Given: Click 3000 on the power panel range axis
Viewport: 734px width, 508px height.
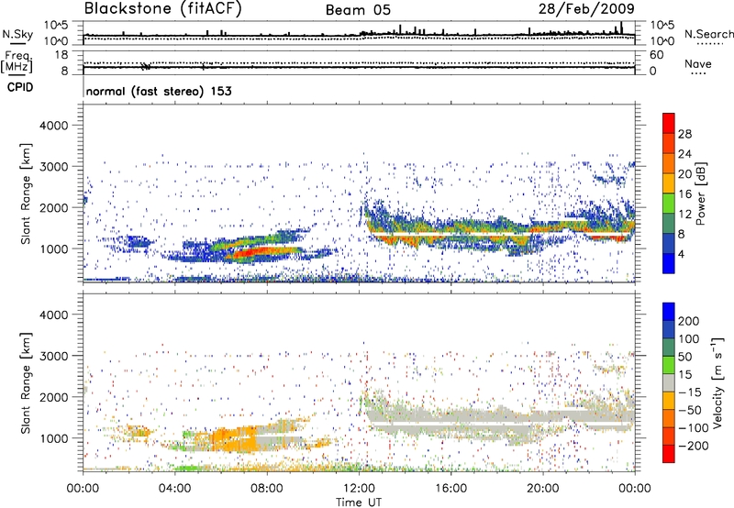Looking at the screenshot, I should click(x=54, y=167).
